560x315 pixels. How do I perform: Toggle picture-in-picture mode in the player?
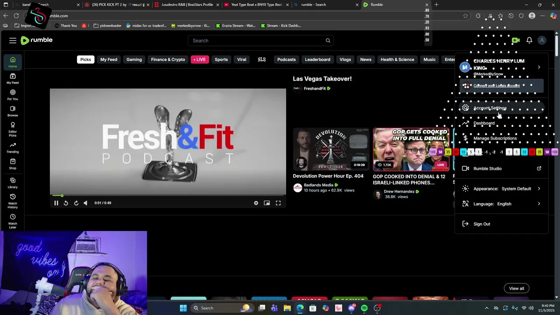(x=267, y=203)
